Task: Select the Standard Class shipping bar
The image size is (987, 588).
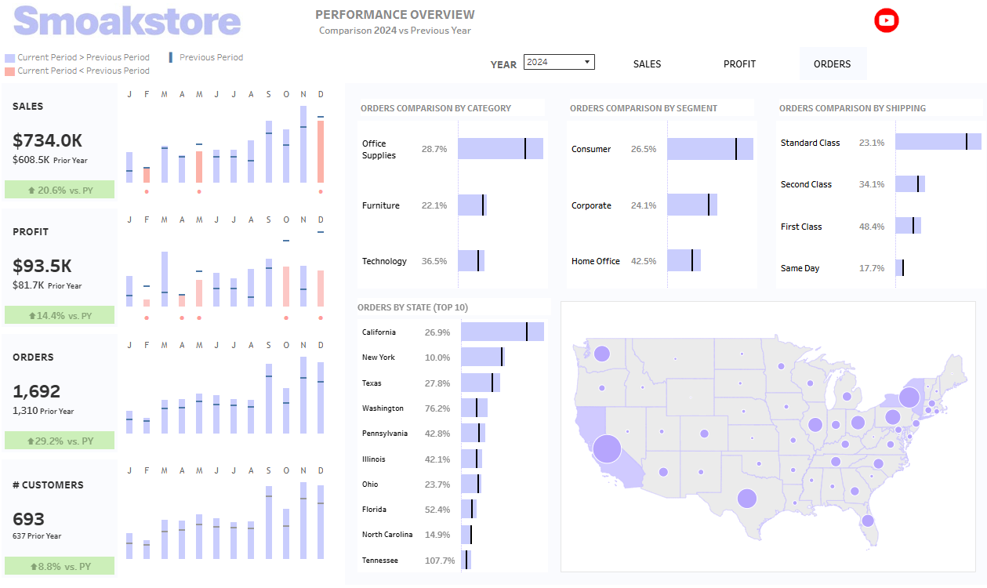Action: (939, 142)
